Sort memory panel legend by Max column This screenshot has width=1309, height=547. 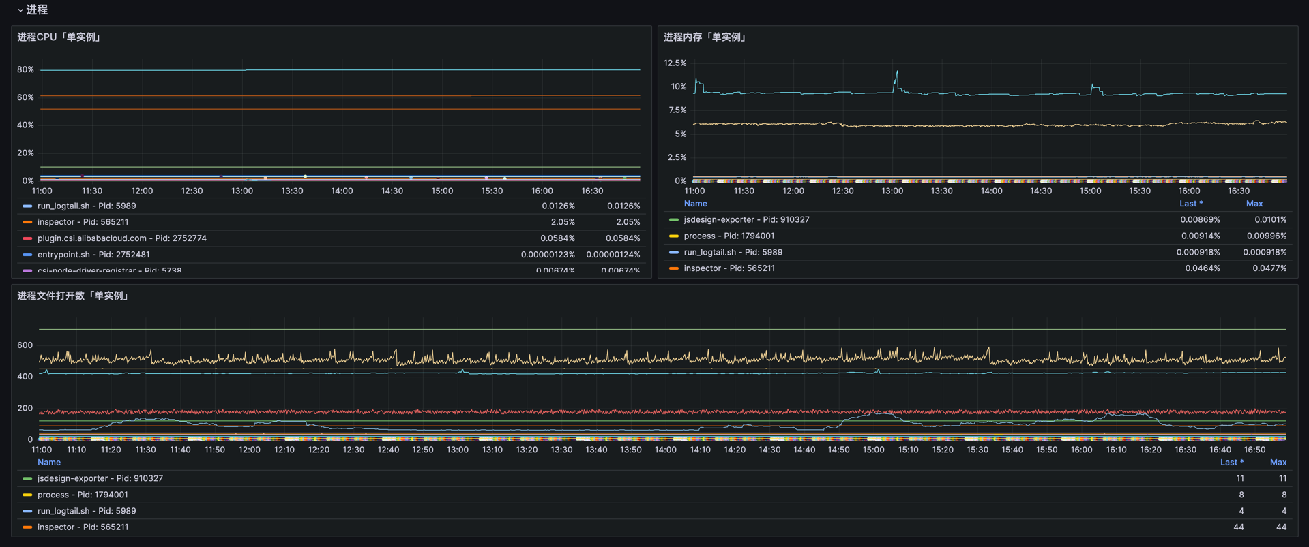1254,204
